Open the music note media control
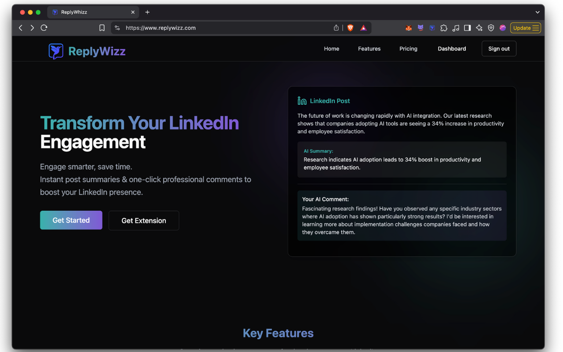This screenshot has height=352, width=563. pyautogui.click(x=456, y=28)
